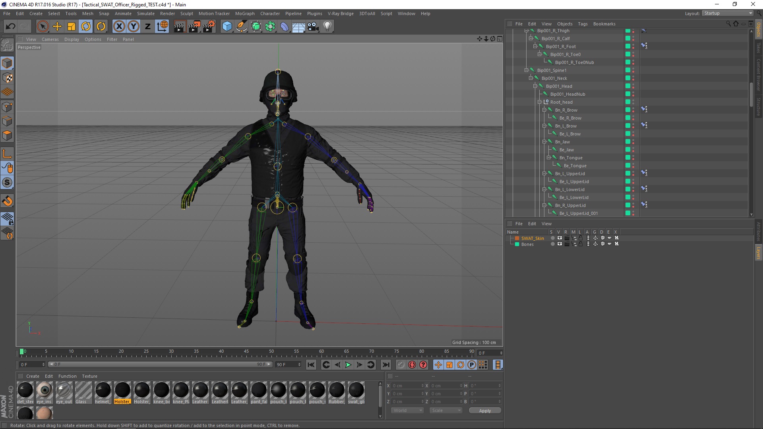Select the Move tool in the top toolbar
This screenshot has width=763, height=429.
pos(57,27)
